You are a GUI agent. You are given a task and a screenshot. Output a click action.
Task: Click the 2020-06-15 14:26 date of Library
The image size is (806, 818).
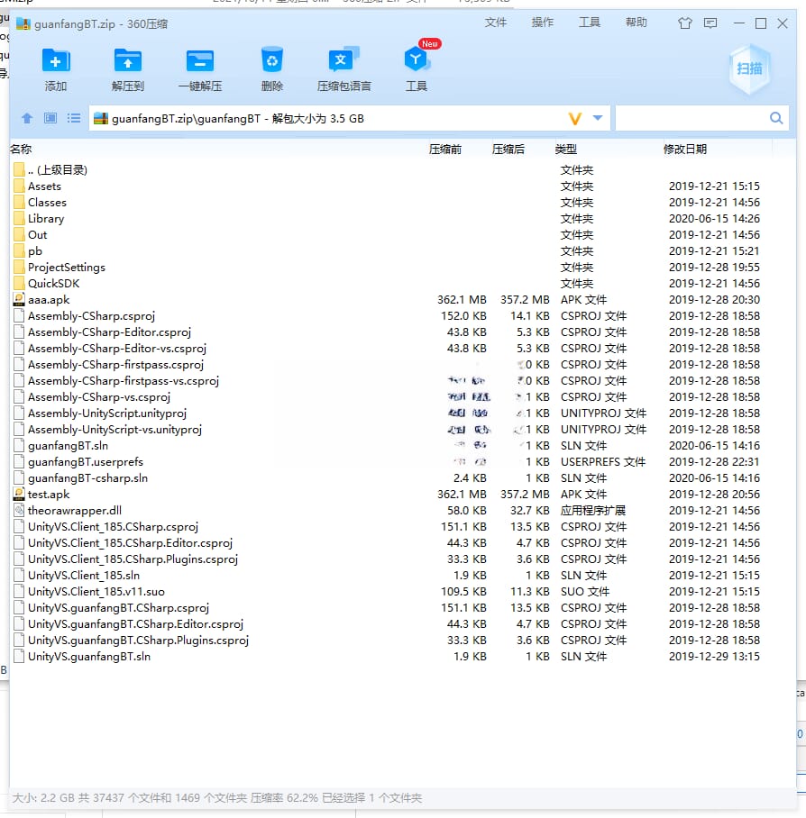coord(714,219)
